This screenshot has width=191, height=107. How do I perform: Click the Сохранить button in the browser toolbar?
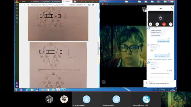(x=72, y=5)
